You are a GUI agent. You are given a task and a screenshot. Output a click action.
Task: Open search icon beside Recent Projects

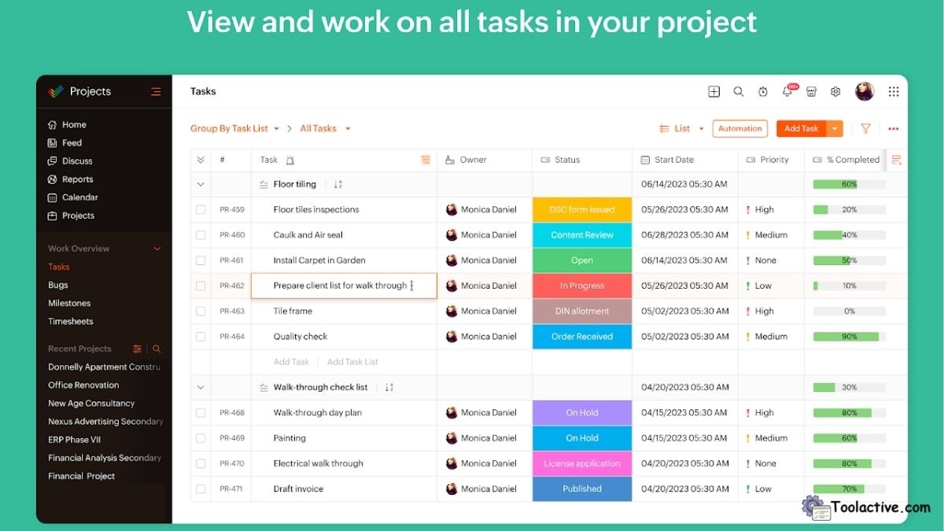coord(157,348)
